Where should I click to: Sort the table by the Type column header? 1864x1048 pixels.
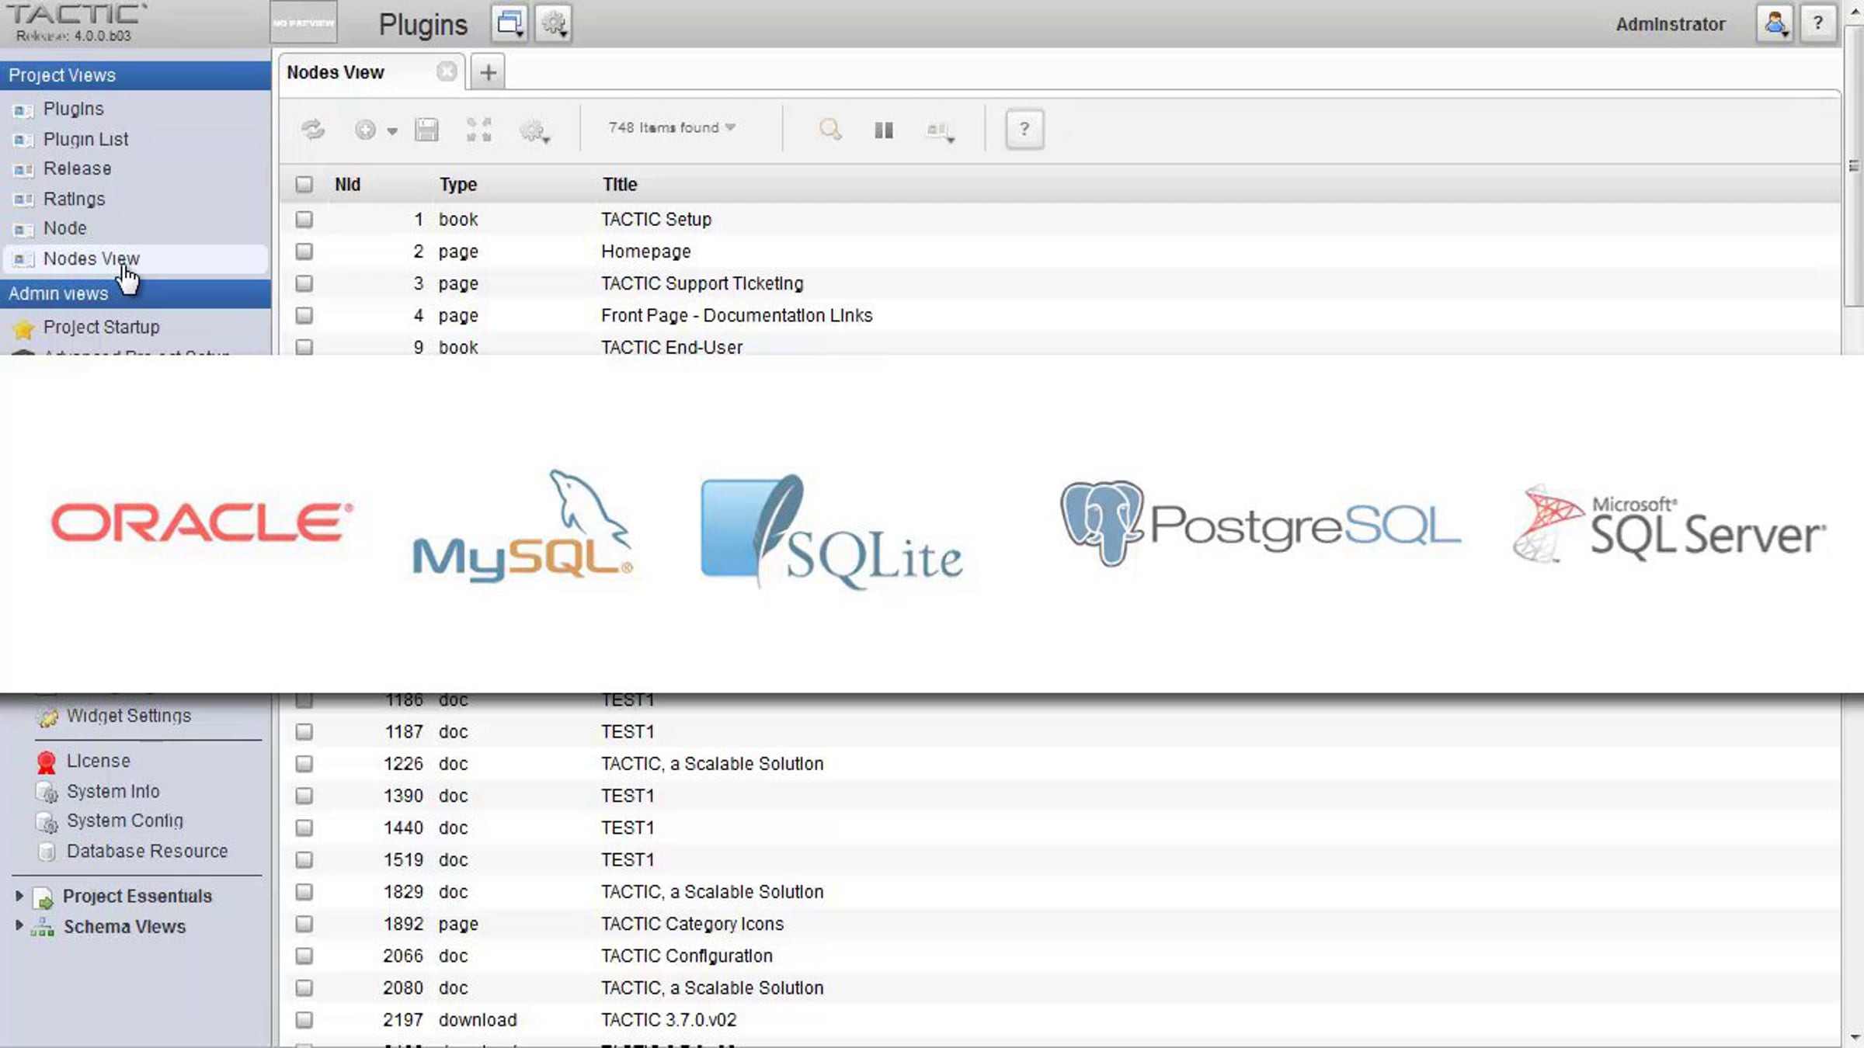(x=457, y=185)
